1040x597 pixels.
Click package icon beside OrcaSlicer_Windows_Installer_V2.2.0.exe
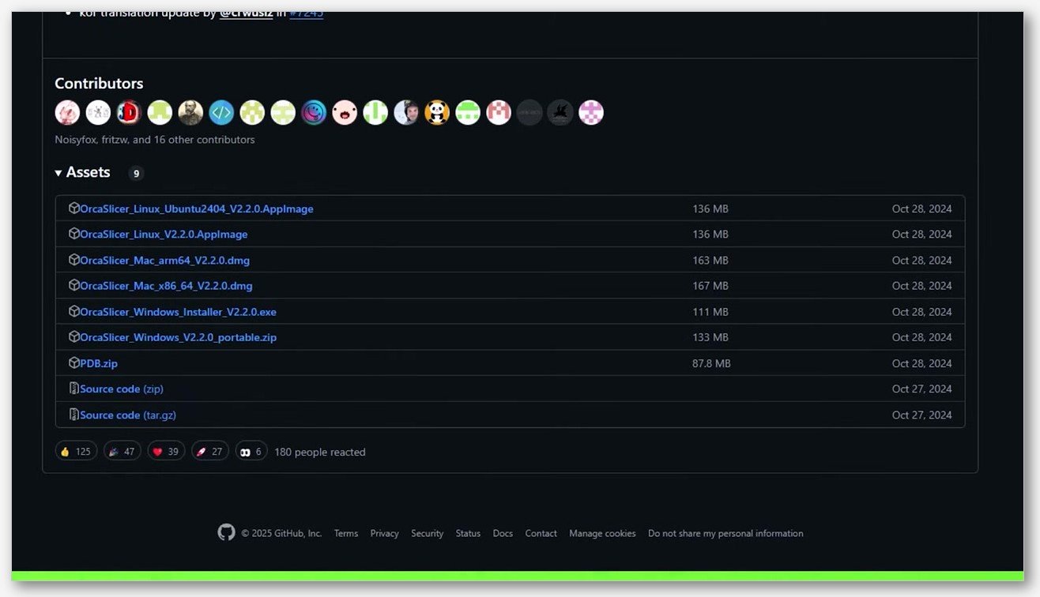point(74,311)
